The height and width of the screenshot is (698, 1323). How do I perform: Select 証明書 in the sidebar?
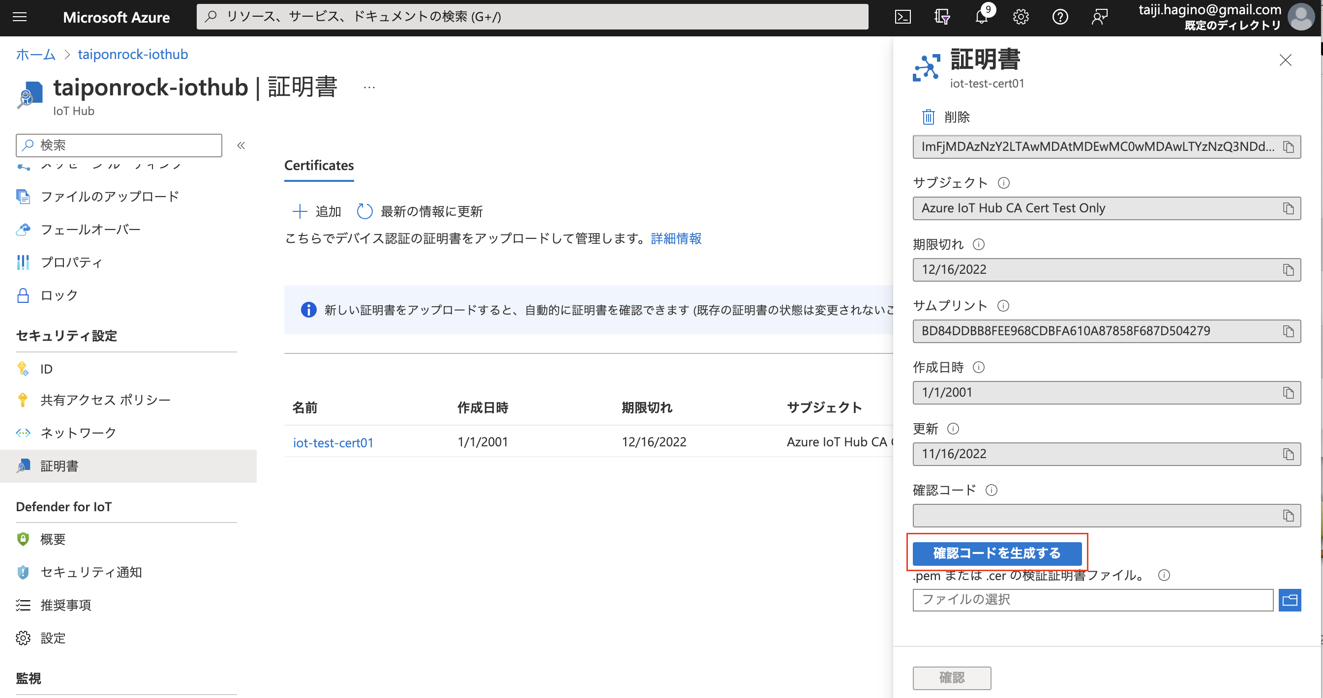[59, 466]
